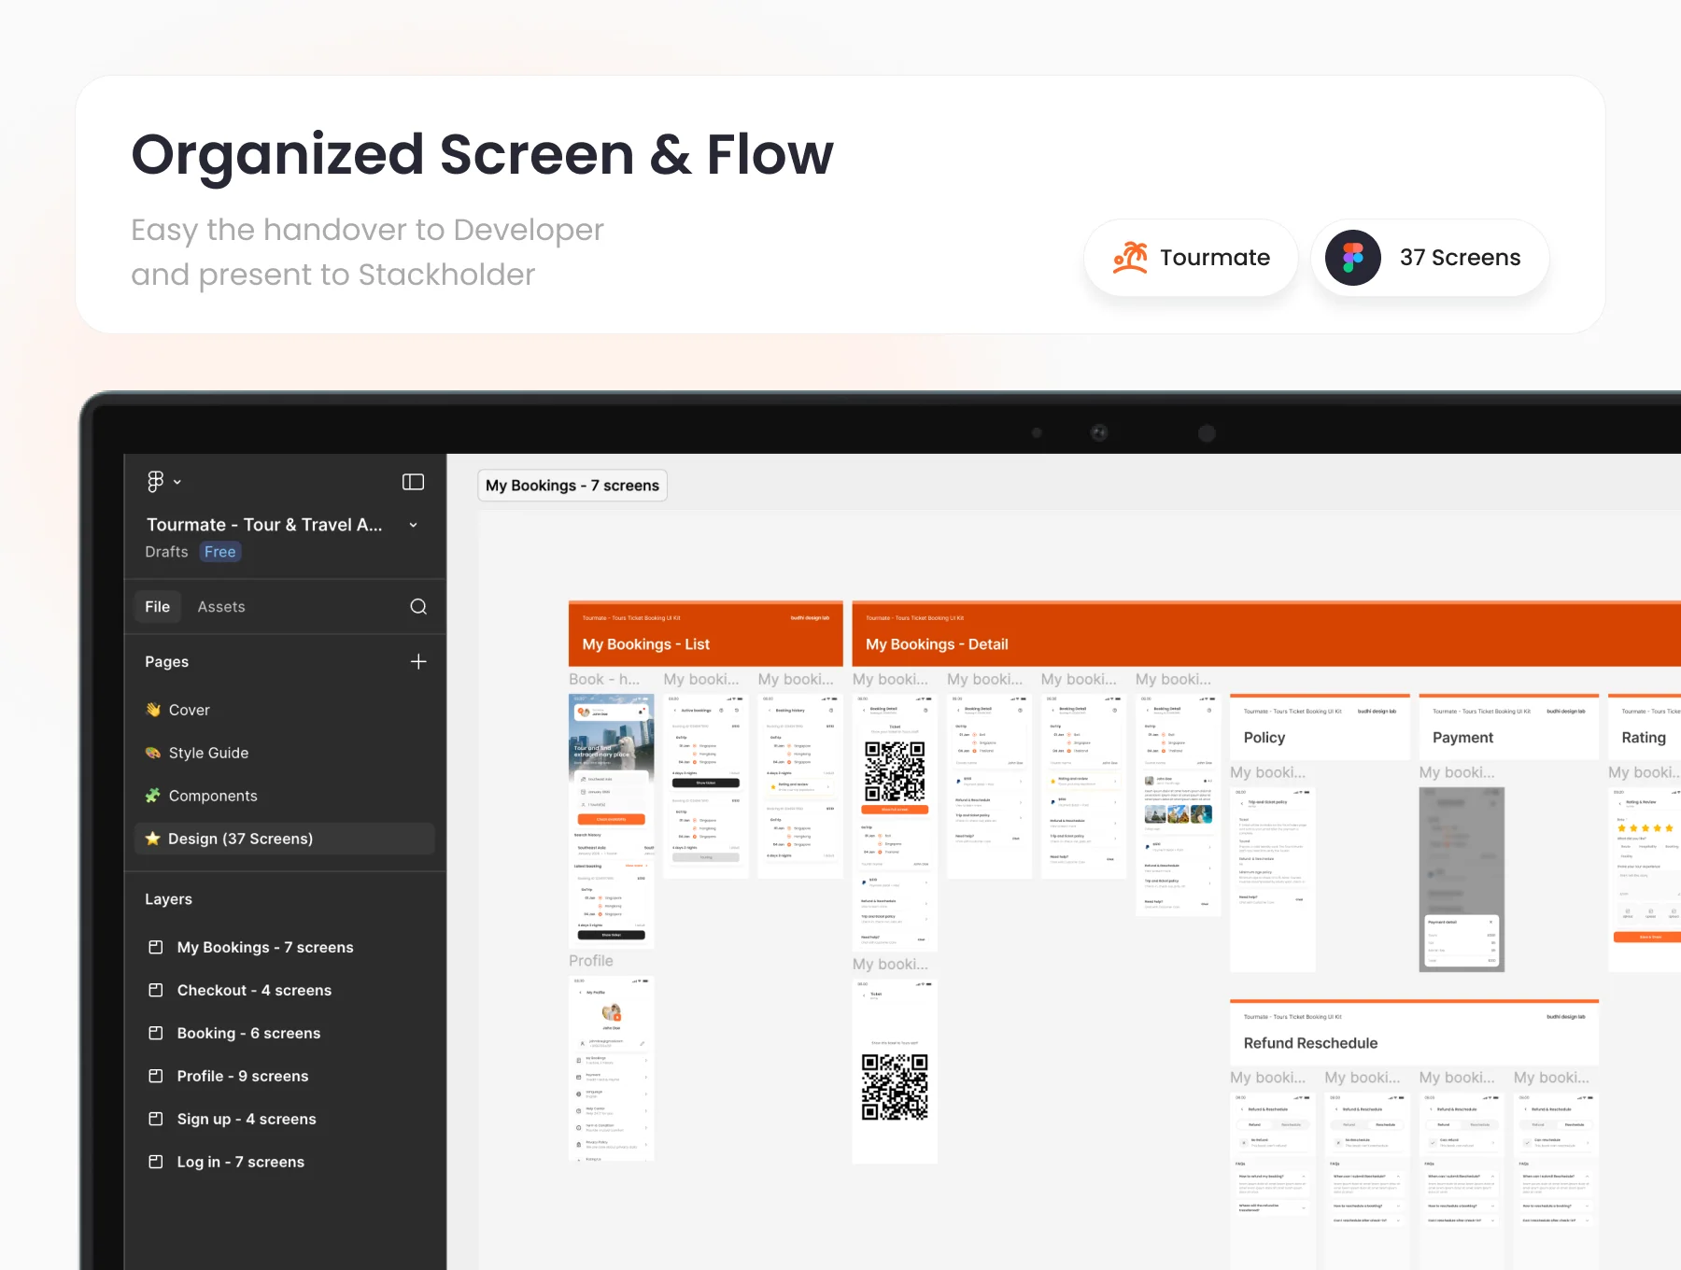Screen dimensions: 1681x1270
Task: Click the 'Book - h...' frame label
Action: 604,679
